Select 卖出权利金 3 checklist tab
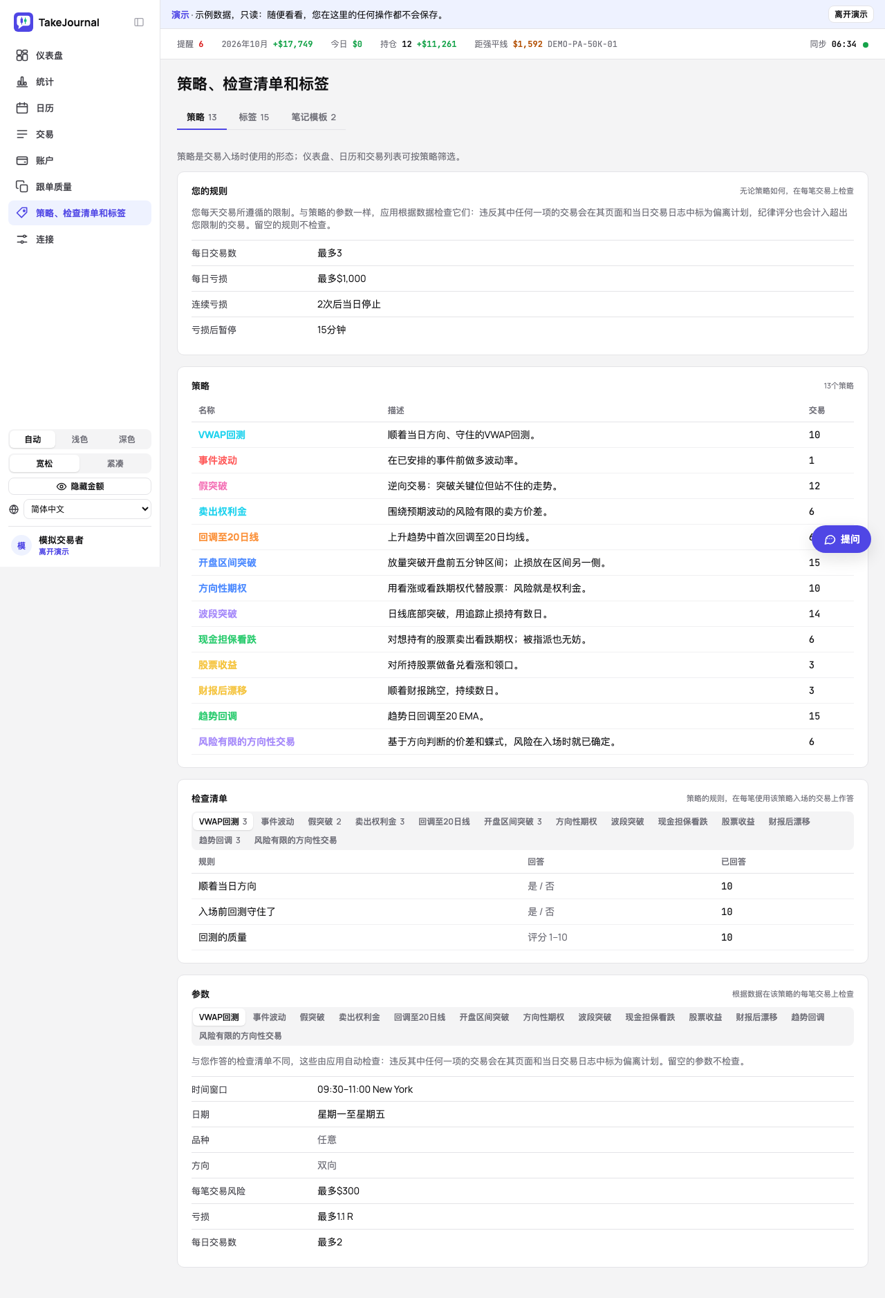Image resolution: width=885 pixels, height=1298 pixels. tap(380, 822)
